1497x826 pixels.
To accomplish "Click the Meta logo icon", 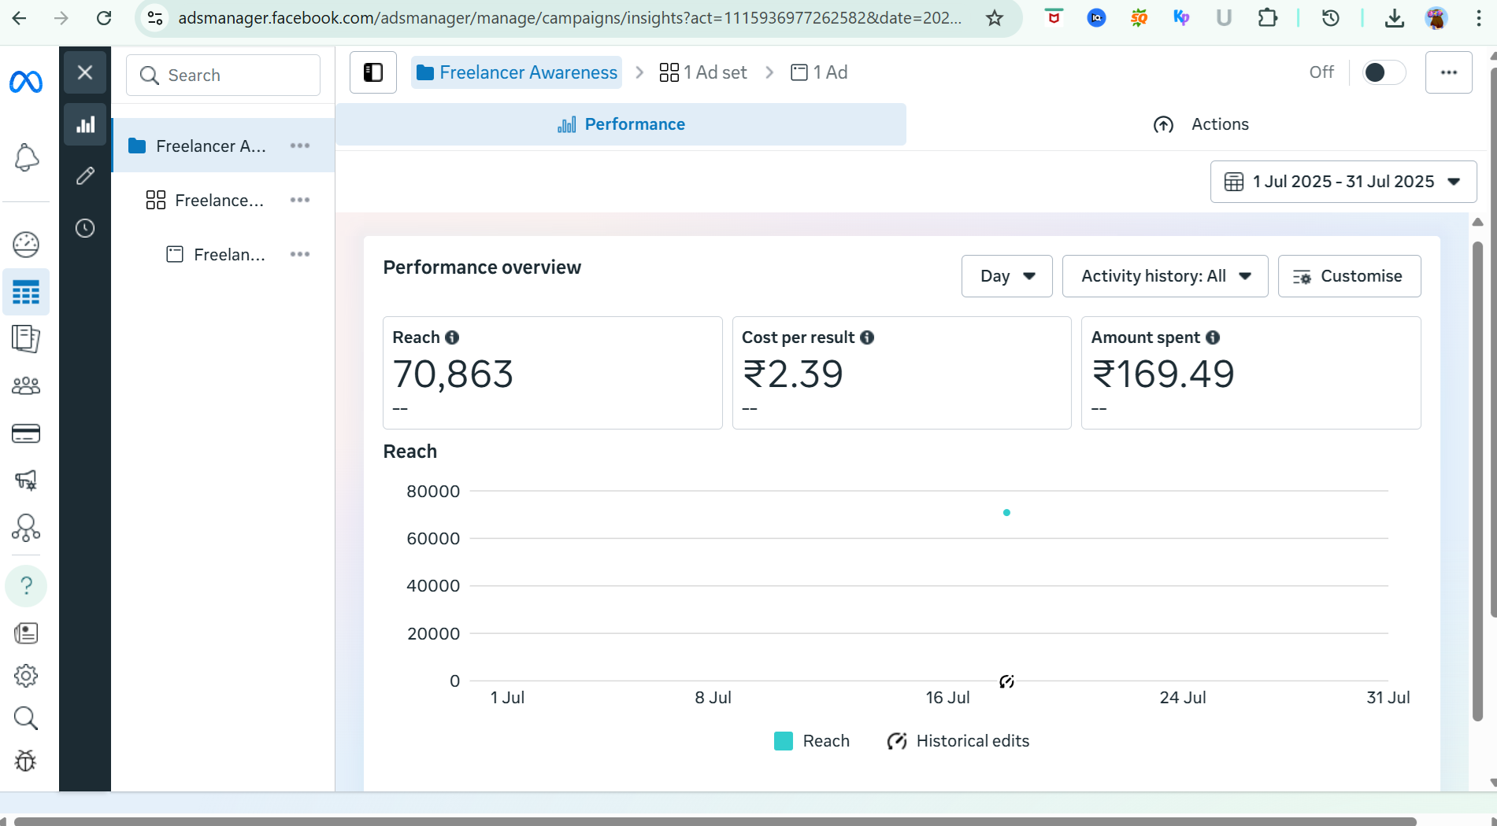I will pyautogui.click(x=26, y=82).
